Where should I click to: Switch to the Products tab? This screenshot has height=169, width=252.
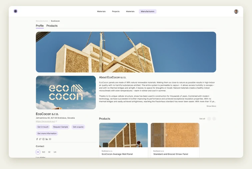click(52, 26)
